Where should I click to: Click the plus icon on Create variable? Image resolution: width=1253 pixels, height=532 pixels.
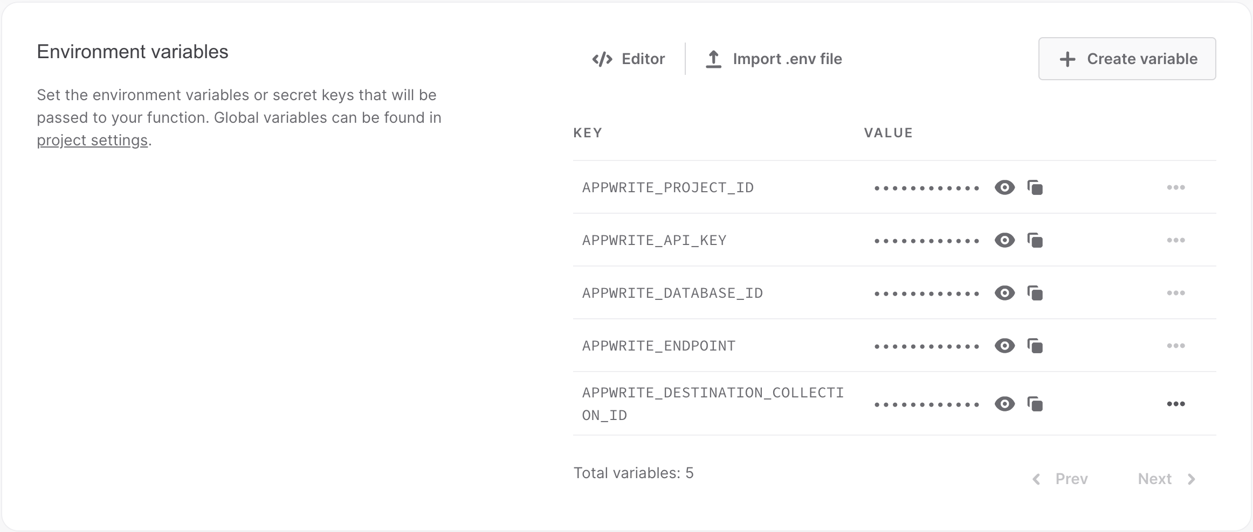1068,59
